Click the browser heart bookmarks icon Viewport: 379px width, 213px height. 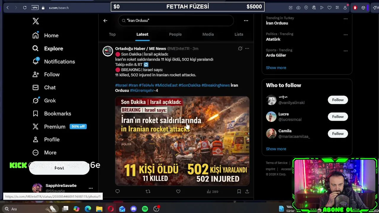pyautogui.click(x=329, y=8)
